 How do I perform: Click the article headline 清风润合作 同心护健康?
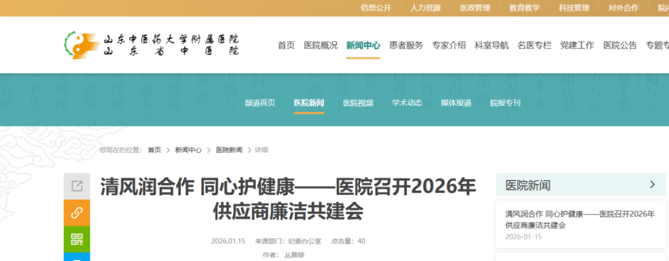[x=288, y=199]
